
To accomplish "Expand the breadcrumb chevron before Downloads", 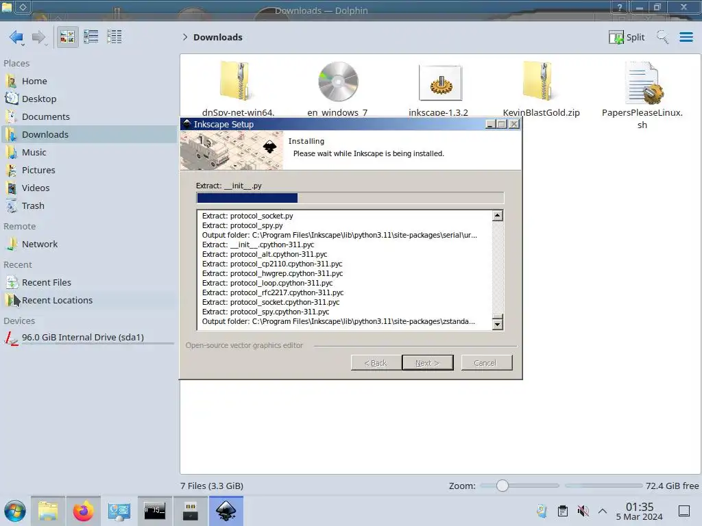I will (x=185, y=37).
